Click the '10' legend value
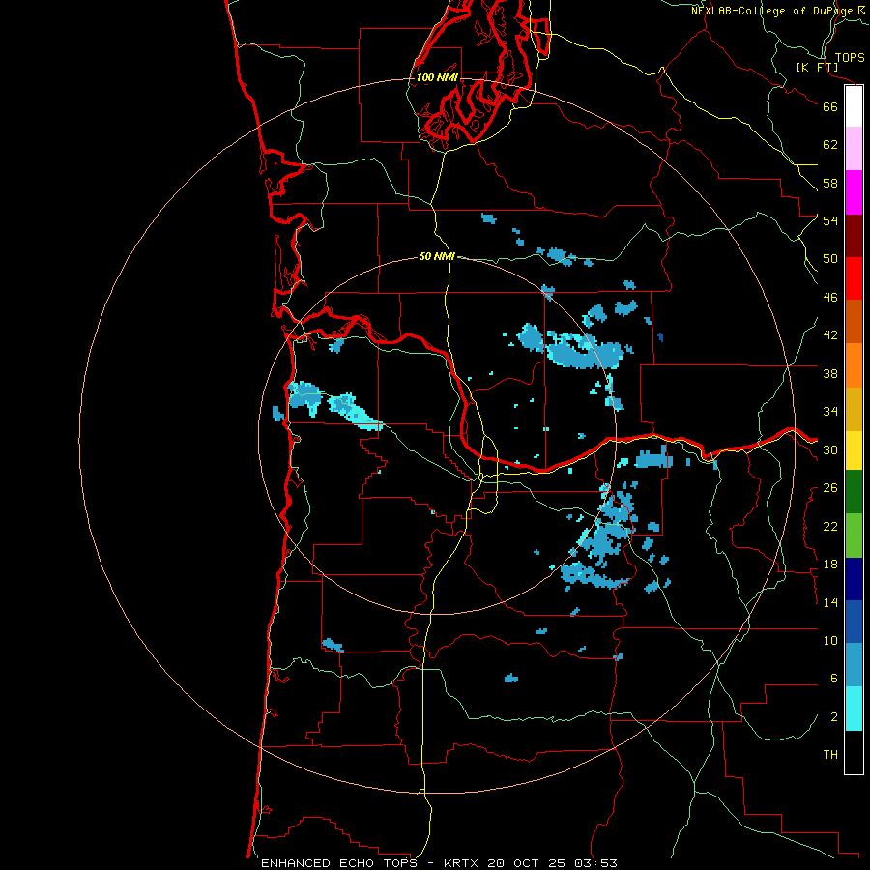The image size is (870, 870). (x=830, y=641)
